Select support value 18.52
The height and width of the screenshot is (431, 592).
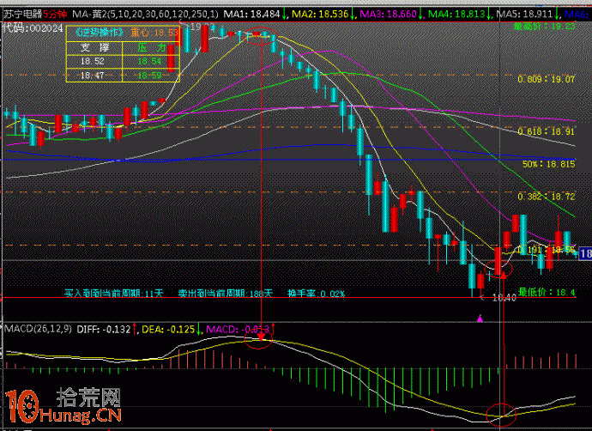tap(92, 61)
